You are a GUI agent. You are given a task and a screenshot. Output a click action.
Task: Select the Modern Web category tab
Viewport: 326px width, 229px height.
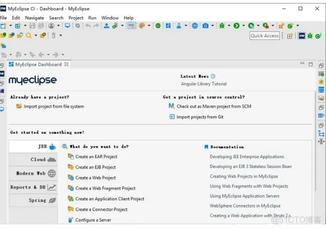[33, 173]
